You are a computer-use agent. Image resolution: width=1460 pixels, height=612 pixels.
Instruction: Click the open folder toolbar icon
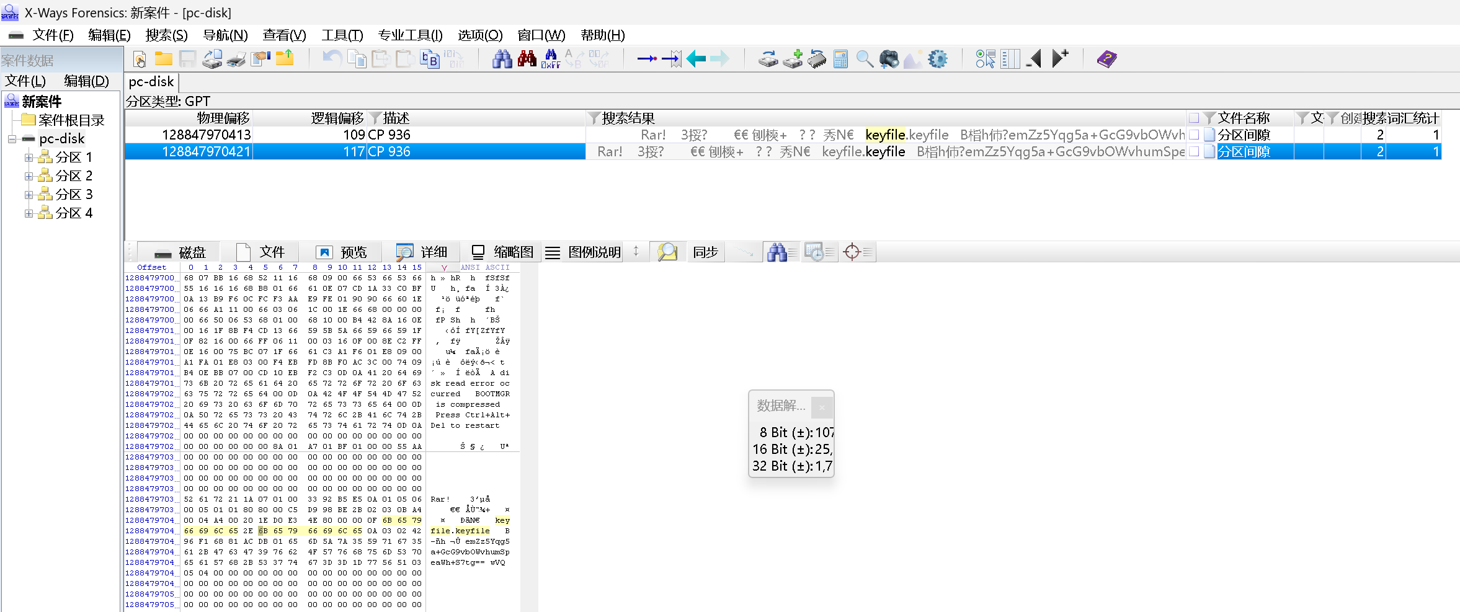164,60
